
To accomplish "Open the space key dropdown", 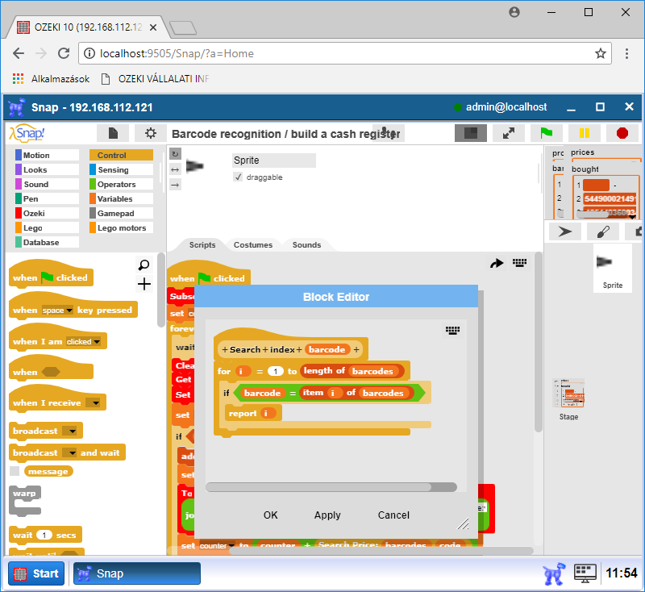I will tap(69, 311).
